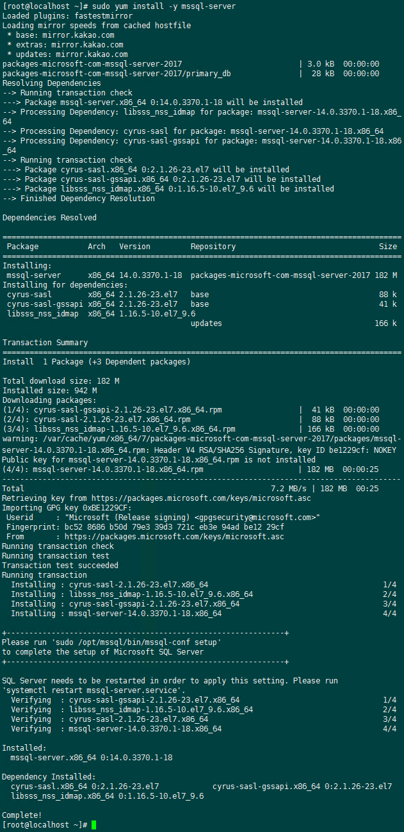This screenshot has height=832, width=404.
Task: Click the "Total download size: 182 M" line
Action: click(61, 381)
